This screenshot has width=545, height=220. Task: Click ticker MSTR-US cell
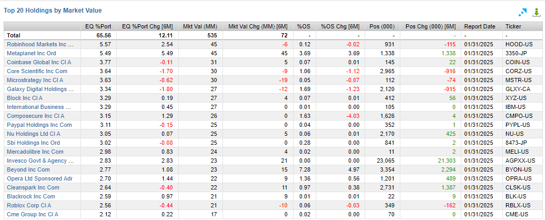[x=519, y=80]
